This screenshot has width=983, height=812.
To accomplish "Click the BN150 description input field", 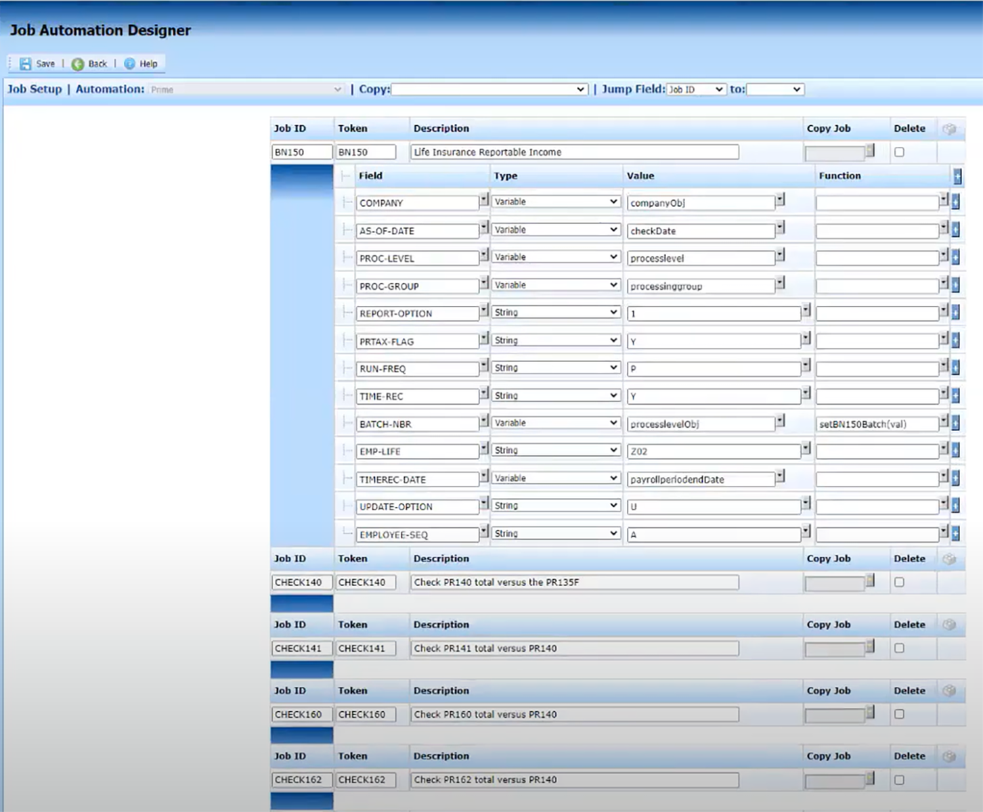I will 574,152.
